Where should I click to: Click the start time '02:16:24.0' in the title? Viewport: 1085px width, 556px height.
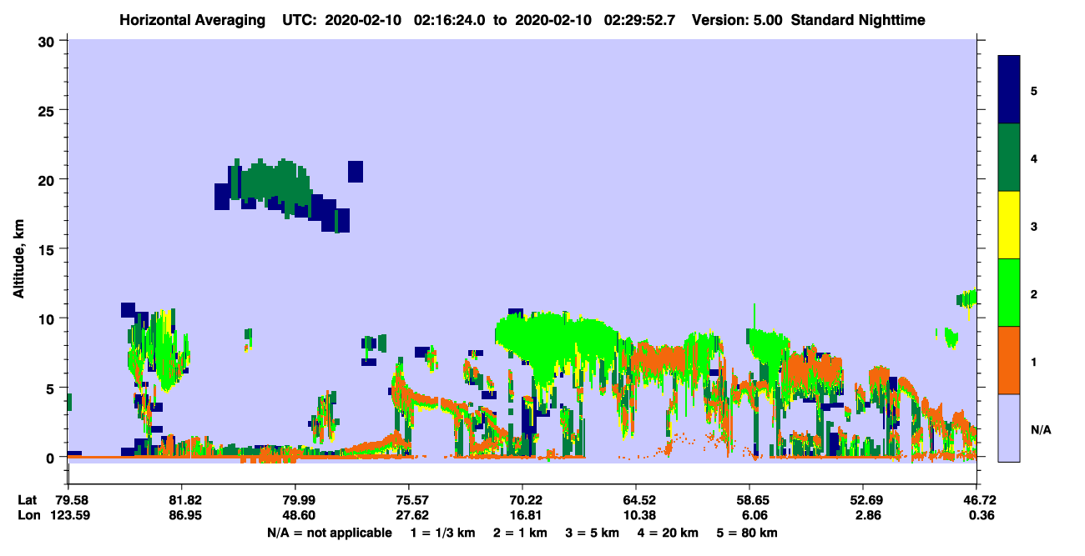[449, 20]
